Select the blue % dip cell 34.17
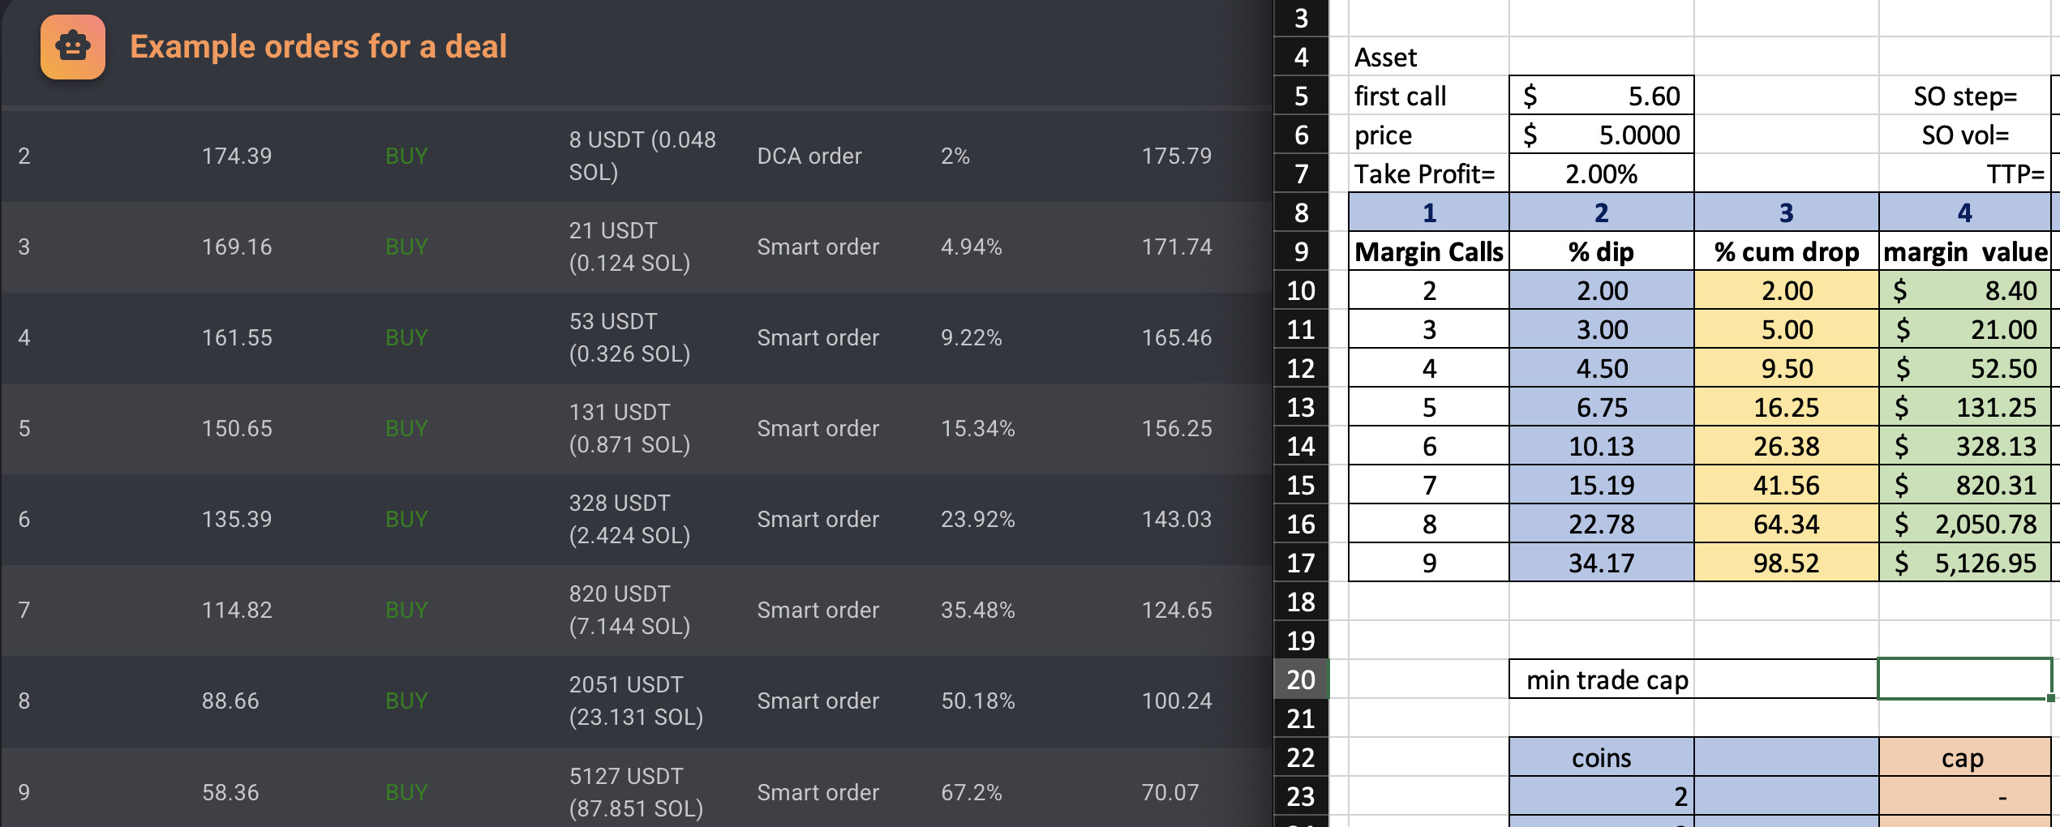The height and width of the screenshot is (827, 2060). click(x=1602, y=563)
